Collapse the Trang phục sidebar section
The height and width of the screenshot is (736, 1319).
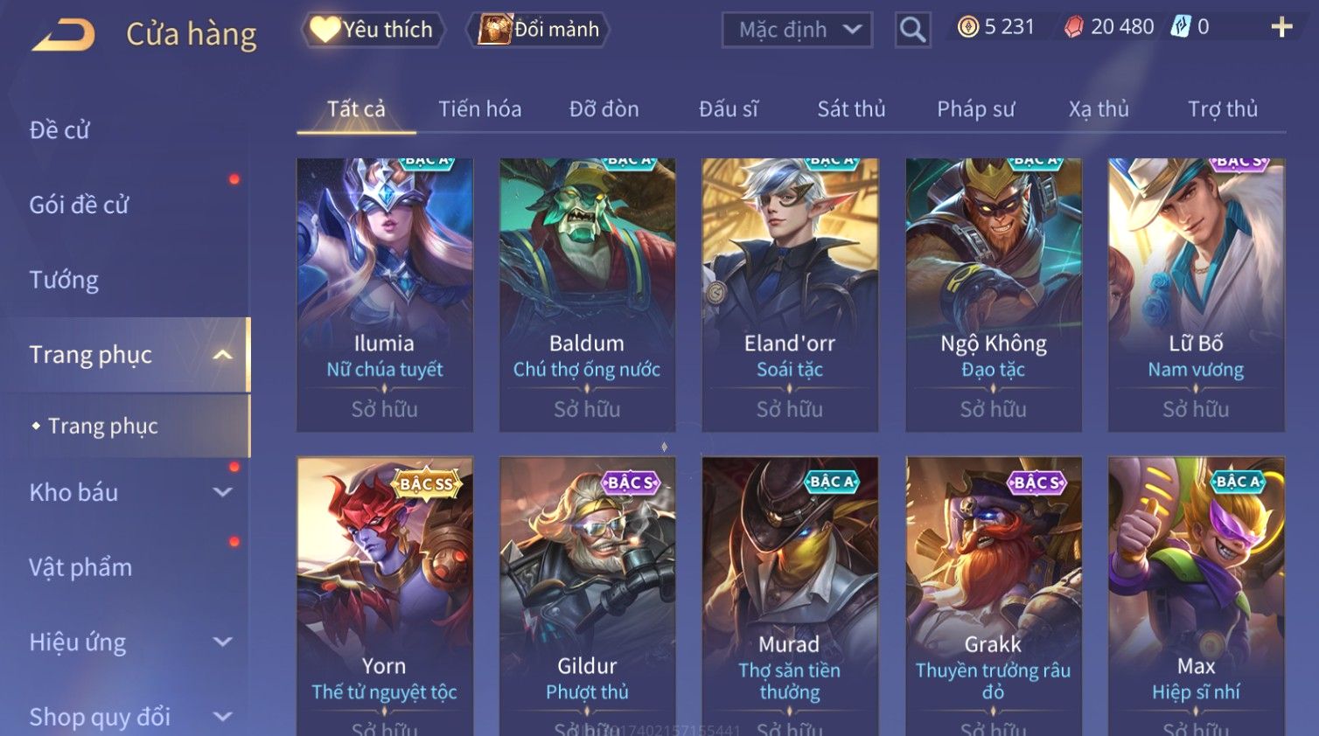click(223, 355)
